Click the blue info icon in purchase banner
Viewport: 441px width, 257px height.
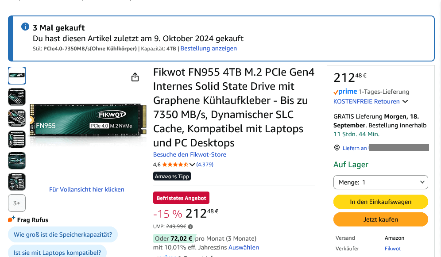(x=25, y=27)
